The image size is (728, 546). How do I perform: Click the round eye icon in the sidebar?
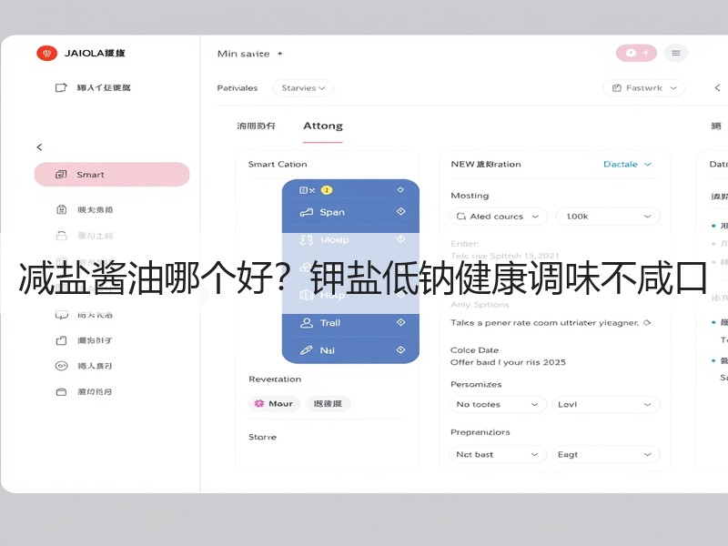(61, 366)
